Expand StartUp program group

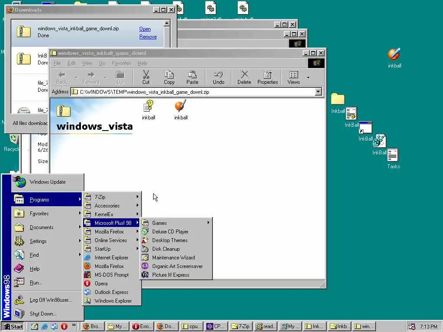(x=112, y=249)
